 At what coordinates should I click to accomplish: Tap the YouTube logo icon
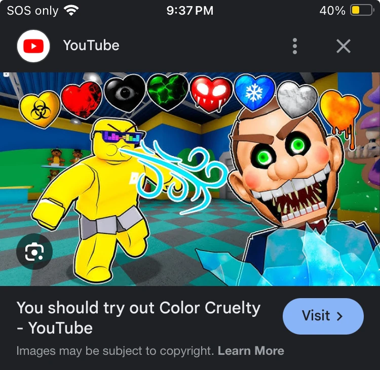(x=33, y=46)
